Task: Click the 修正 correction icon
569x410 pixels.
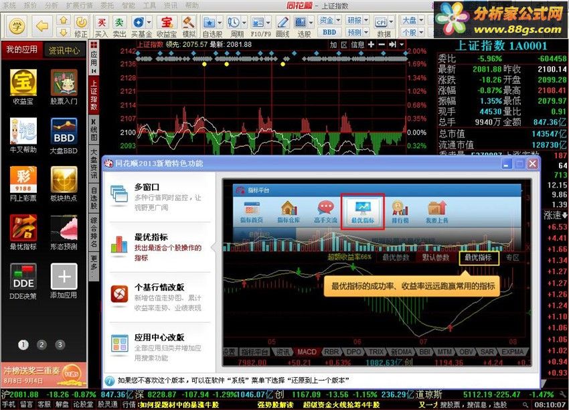Action: (x=81, y=26)
